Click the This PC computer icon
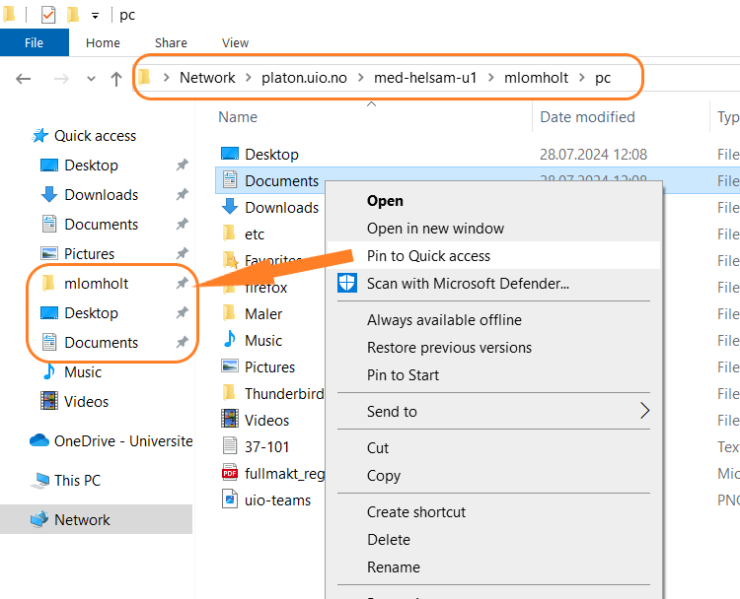This screenshot has height=599, width=740. coord(40,480)
